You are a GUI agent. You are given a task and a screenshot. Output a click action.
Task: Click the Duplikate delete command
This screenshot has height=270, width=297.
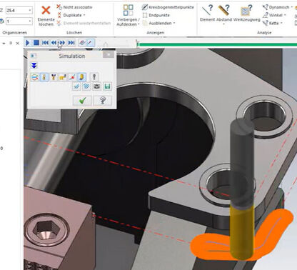[69, 15]
